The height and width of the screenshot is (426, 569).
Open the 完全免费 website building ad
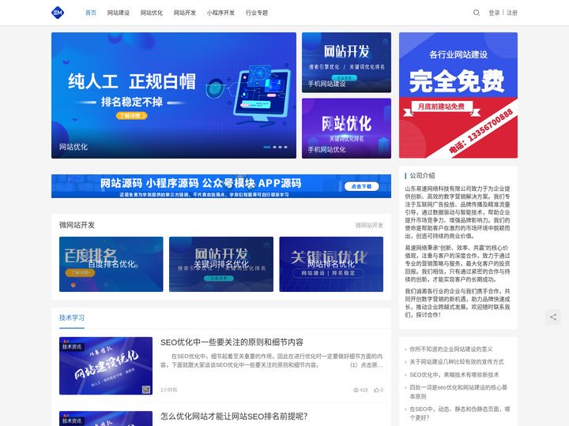click(458, 95)
